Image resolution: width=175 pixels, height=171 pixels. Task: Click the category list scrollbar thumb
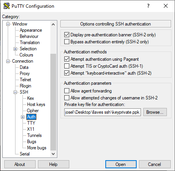click(53, 102)
